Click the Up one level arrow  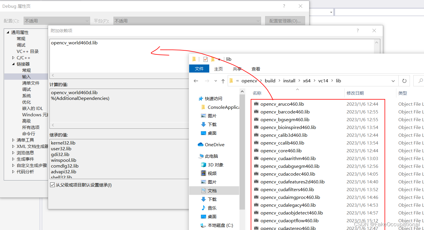[223, 81]
